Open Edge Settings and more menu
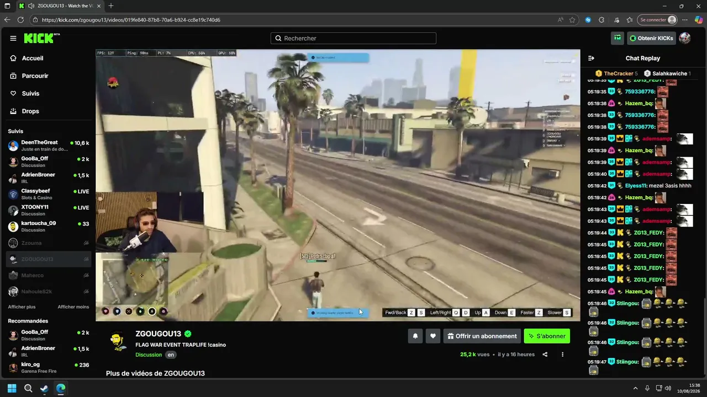 click(x=685, y=20)
